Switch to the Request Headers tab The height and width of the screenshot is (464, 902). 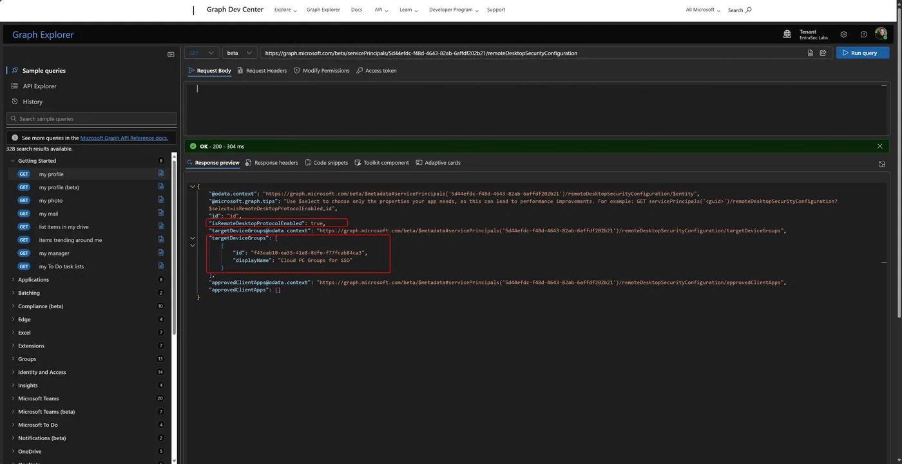point(262,71)
